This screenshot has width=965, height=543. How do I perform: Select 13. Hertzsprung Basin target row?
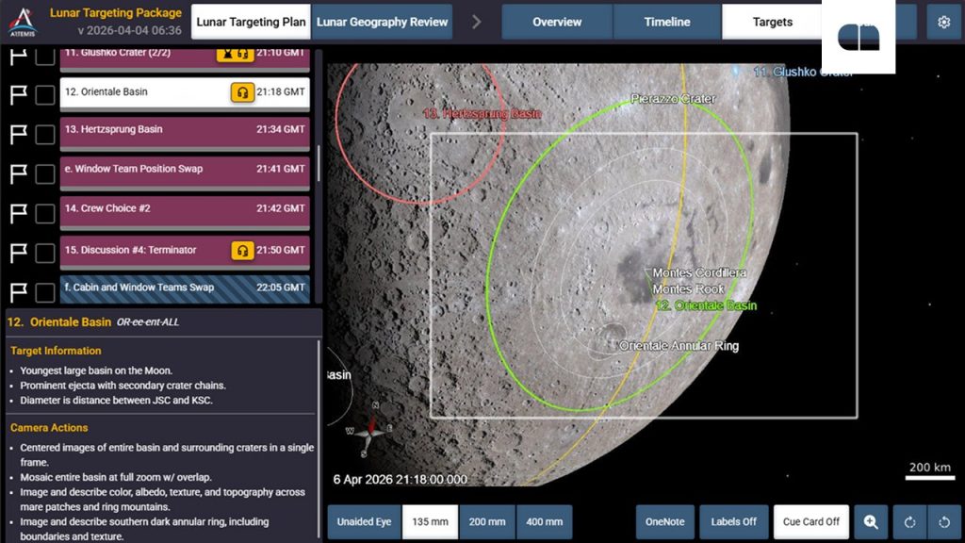pyautogui.click(x=185, y=132)
